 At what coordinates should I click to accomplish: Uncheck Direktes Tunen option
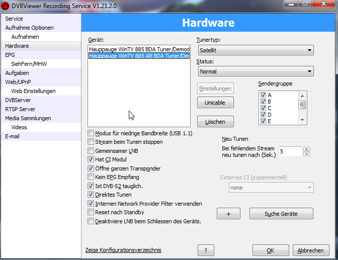pyautogui.click(x=91, y=195)
